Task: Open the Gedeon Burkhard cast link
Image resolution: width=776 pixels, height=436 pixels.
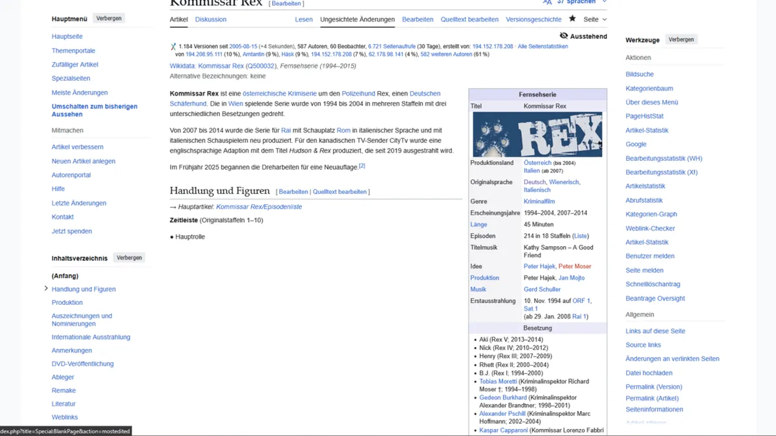Action: 503,398
